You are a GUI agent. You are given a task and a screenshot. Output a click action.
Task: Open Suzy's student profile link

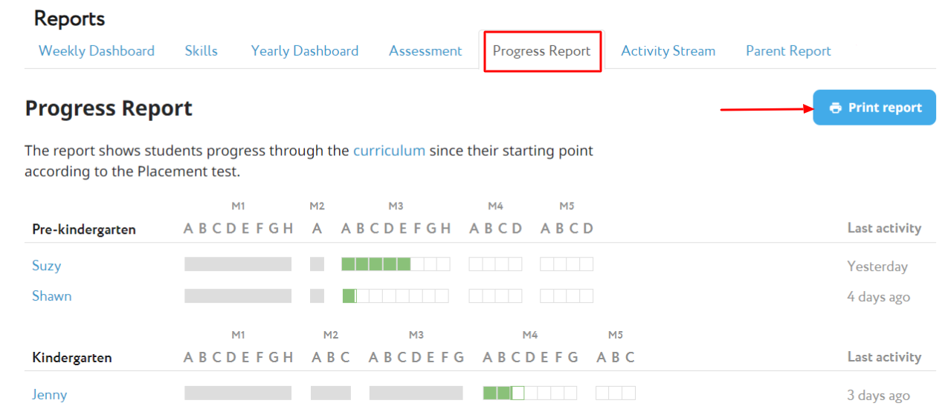(x=46, y=265)
